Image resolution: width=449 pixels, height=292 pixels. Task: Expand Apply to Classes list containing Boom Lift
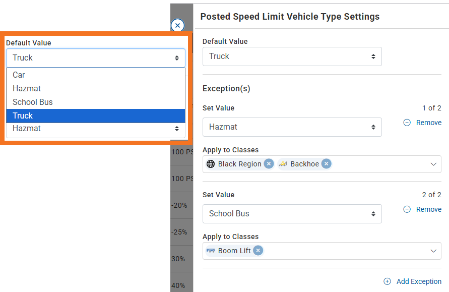pos(433,251)
